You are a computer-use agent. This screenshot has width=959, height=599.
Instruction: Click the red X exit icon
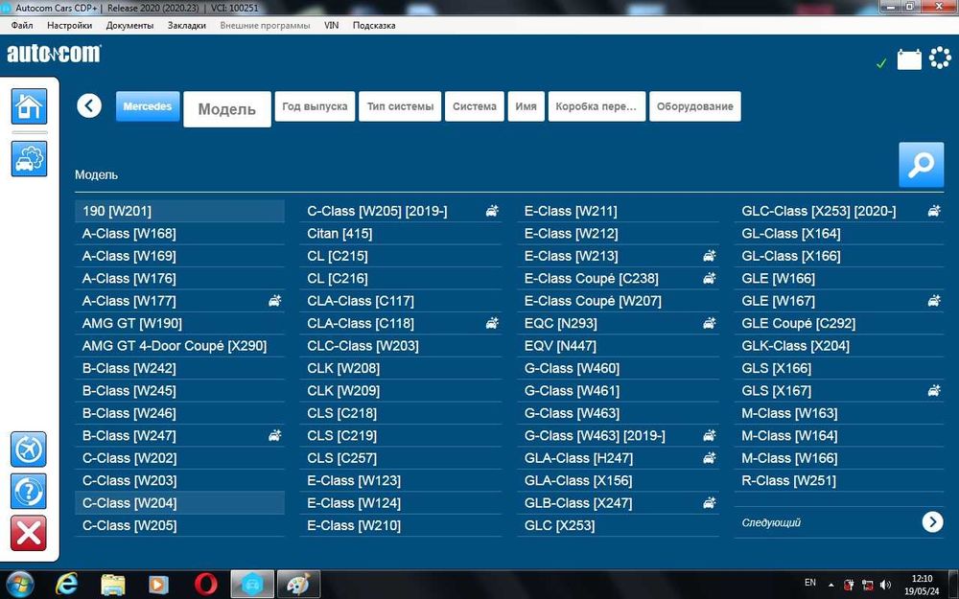28,533
